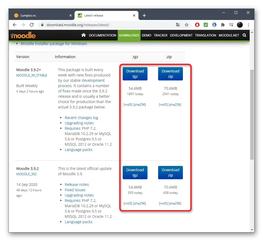Screen dimensions: 263x241
Task: View md5 for 3.9.2+ zip
Action: pos(163,105)
